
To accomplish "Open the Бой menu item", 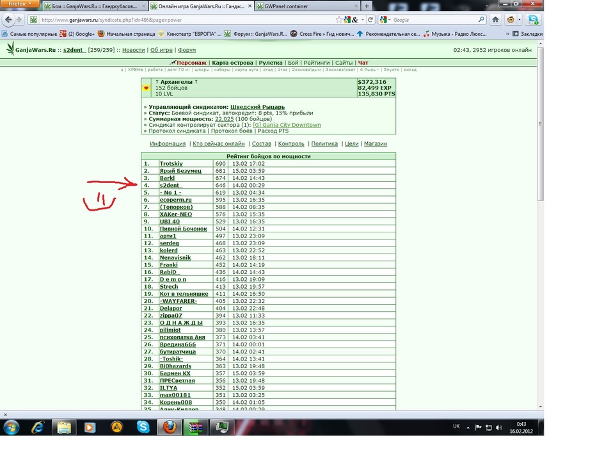I will pyautogui.click(x=293, y=63).
